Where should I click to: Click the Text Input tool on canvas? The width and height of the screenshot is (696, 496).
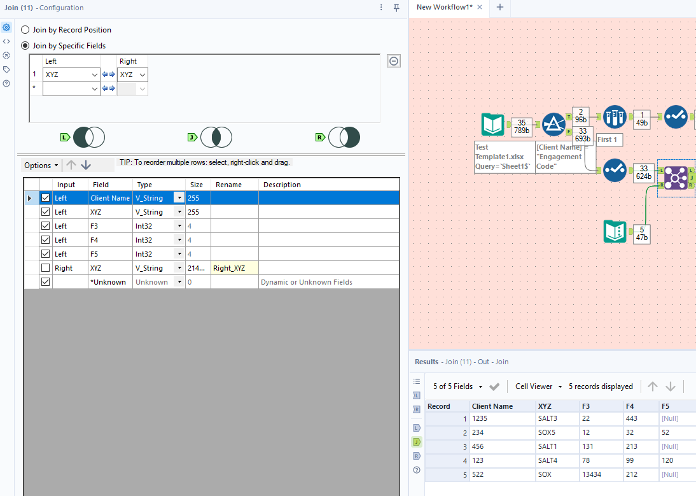pos(615,231)
